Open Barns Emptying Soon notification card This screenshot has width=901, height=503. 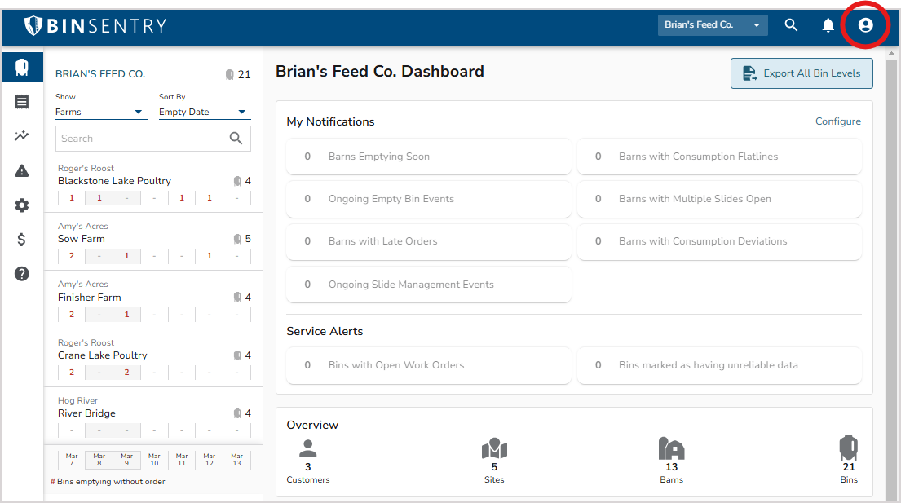pos(429,157)
